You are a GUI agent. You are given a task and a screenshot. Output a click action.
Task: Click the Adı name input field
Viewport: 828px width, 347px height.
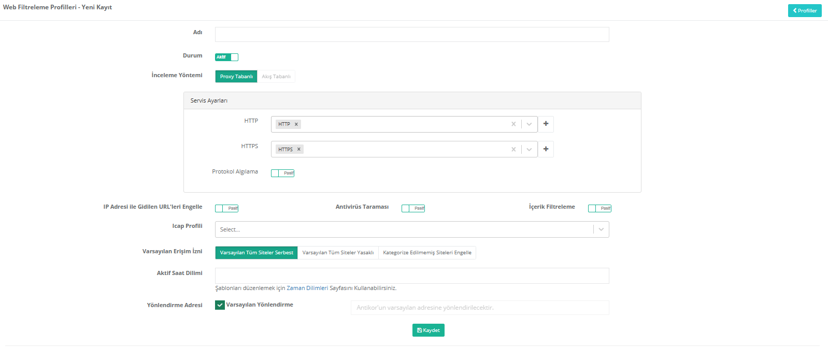[412, 35]
